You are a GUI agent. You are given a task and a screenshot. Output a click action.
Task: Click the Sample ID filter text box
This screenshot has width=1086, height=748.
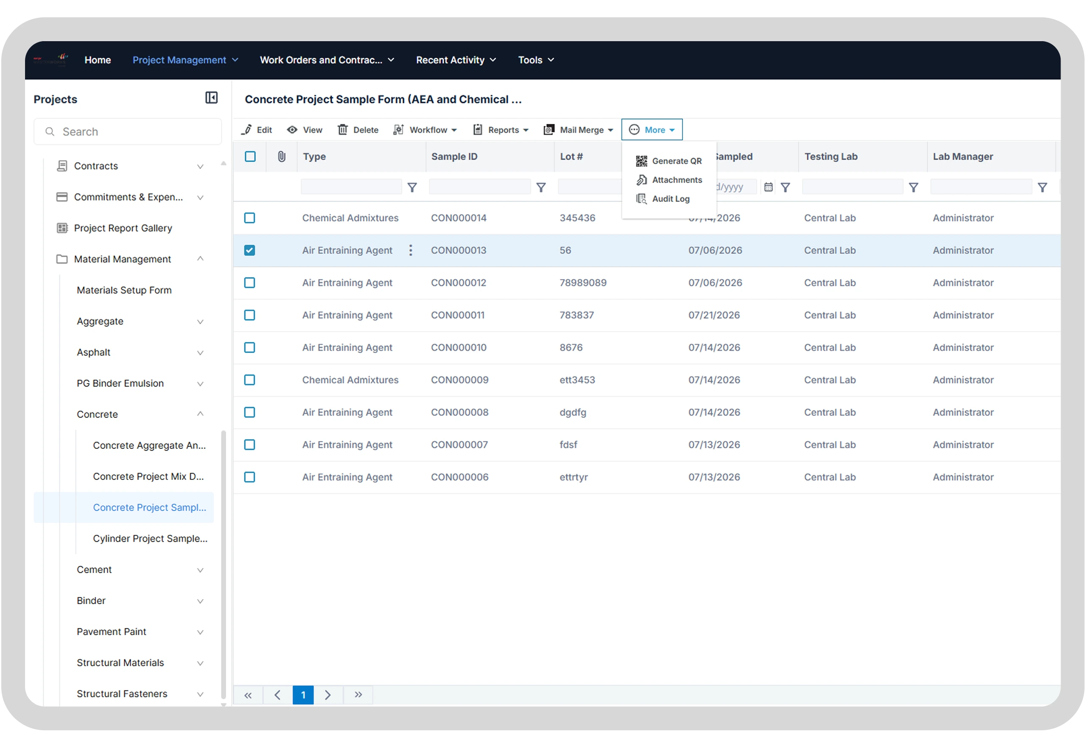tap(480, 187)
